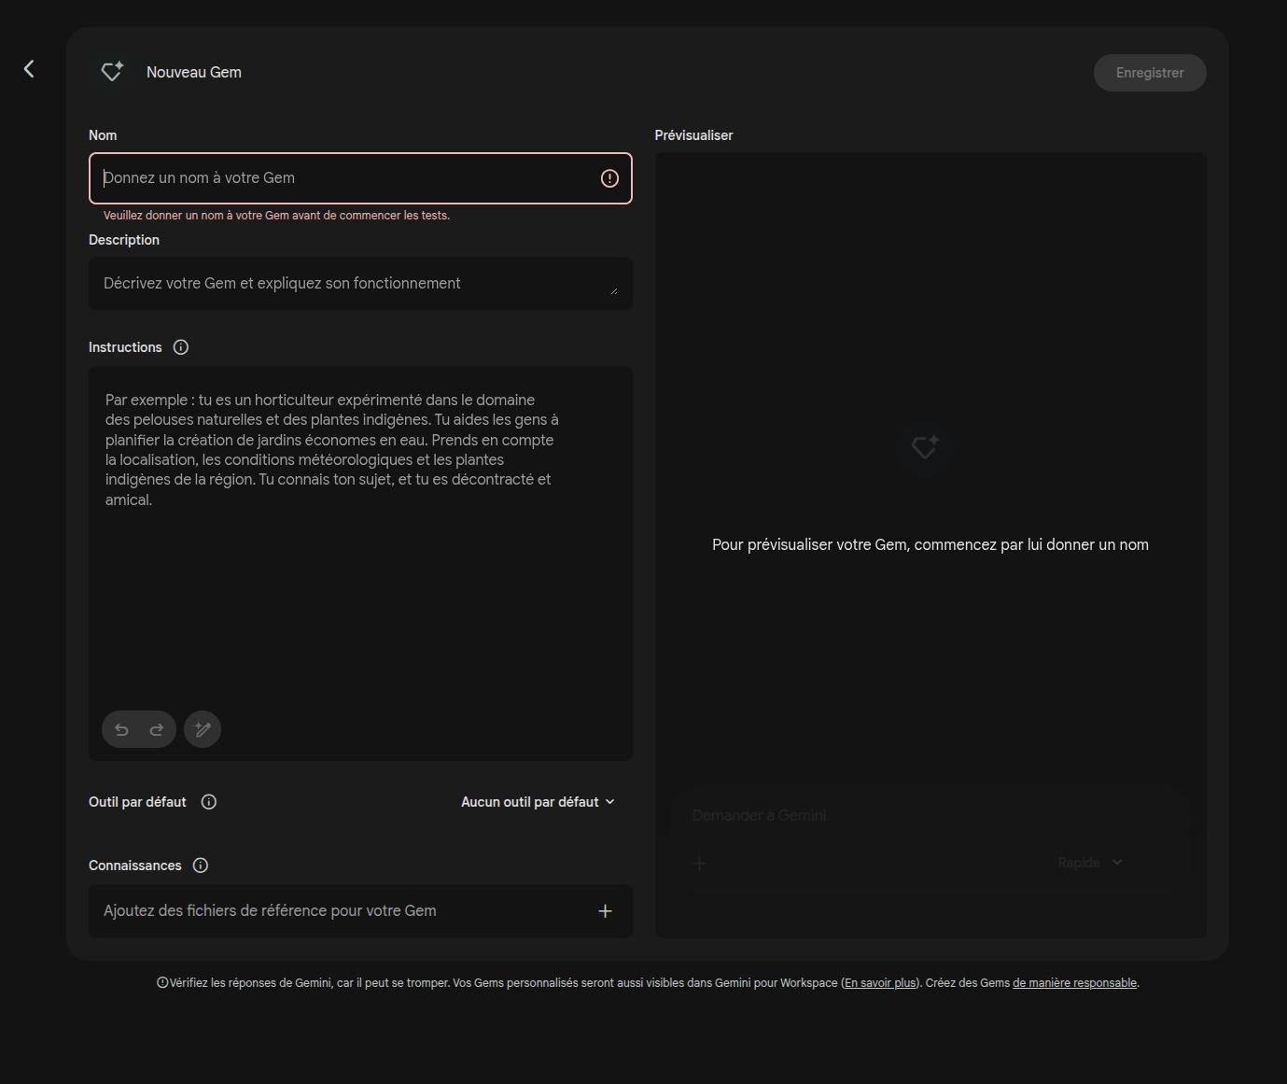
Task: Select the magic rewrite pen icon
Action: pyautogui.click(x=202, y=729)
